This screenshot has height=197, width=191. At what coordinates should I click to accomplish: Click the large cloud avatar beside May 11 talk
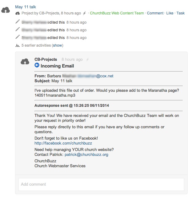[x=6, y=10]
